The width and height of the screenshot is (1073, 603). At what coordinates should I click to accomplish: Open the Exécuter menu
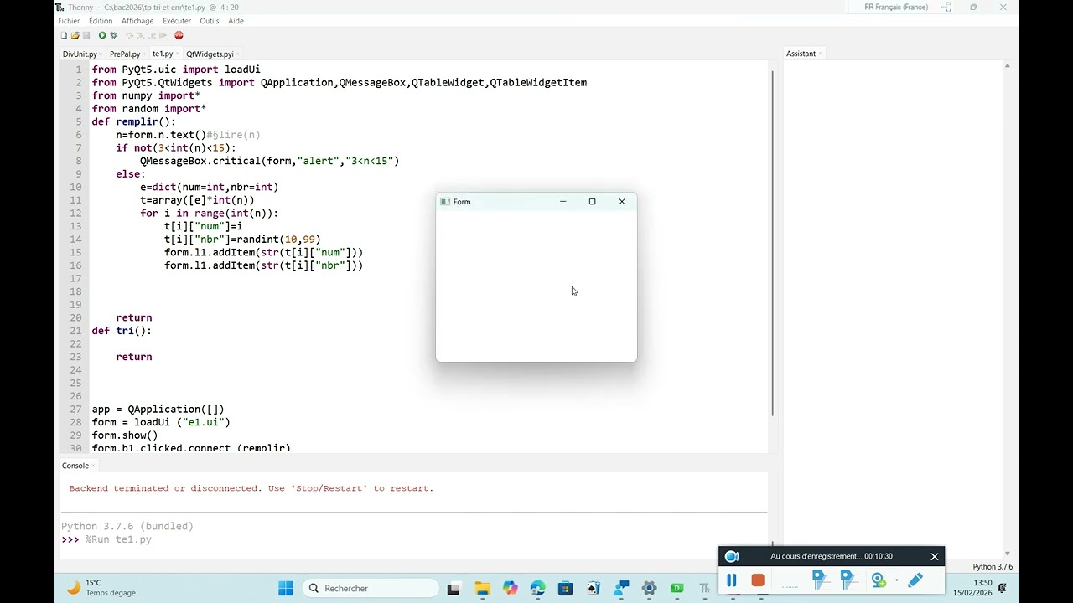tap(177, 21)
